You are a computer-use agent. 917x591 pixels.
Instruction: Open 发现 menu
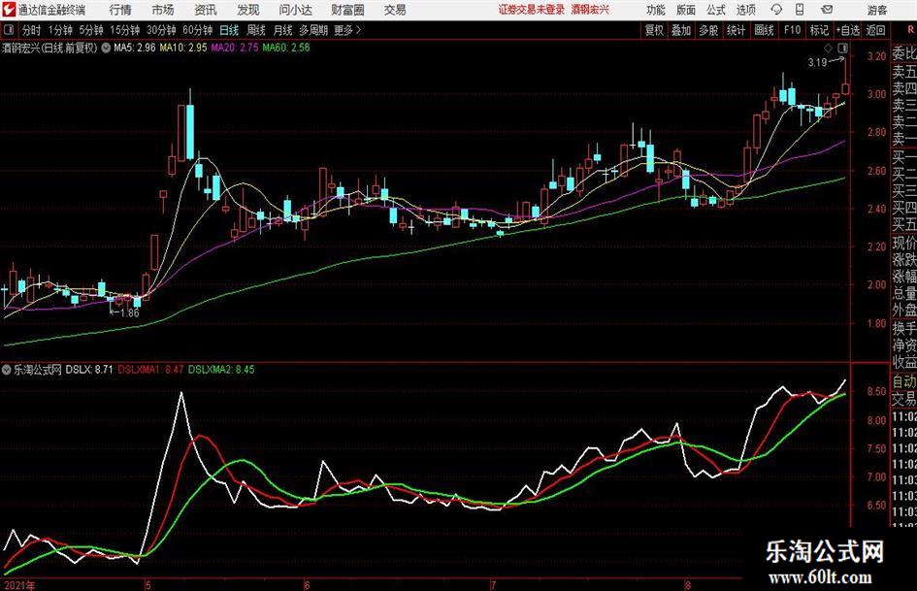248,10
